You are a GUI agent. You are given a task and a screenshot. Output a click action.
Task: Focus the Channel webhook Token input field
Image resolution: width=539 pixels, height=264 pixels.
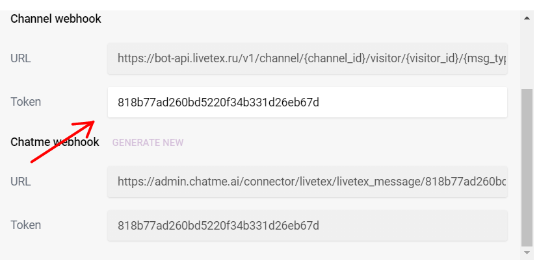click(308, 102)
